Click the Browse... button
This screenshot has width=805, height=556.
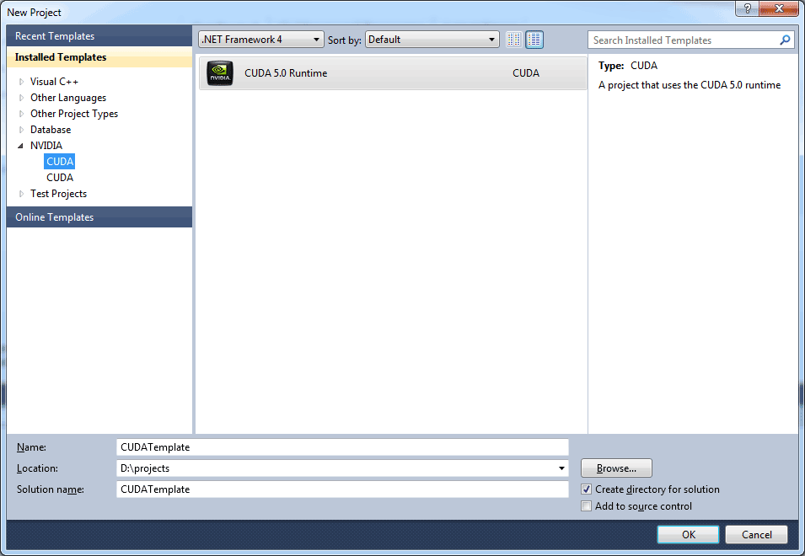(x=616, y=468)
